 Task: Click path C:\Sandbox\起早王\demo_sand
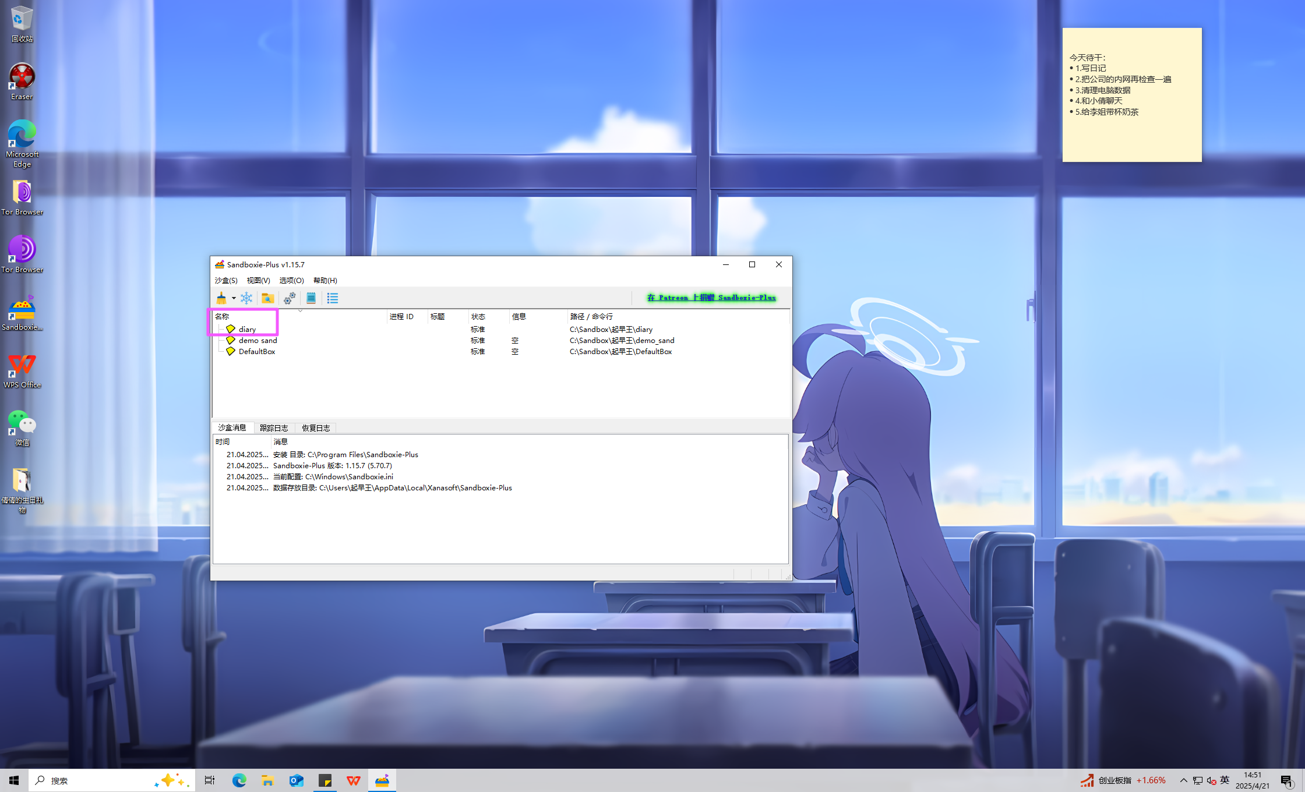click(x=622, y=341)
